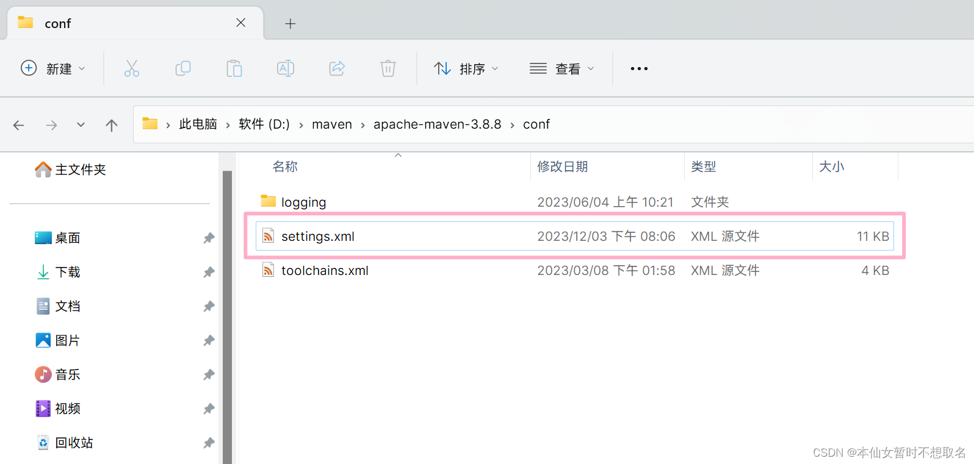Open 主文件夹 in the sidebar
The height and width of the screenshot is (464, 974).
pos(70,170)
